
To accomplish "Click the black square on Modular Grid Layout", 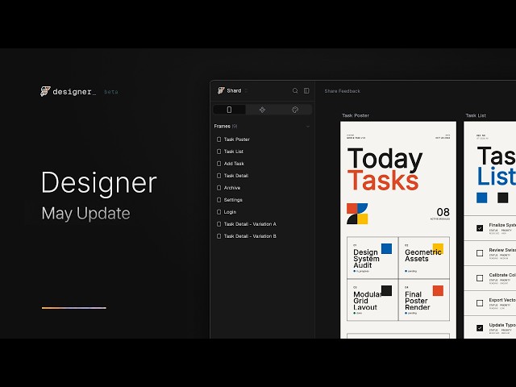I will click(x=386, y=290).
